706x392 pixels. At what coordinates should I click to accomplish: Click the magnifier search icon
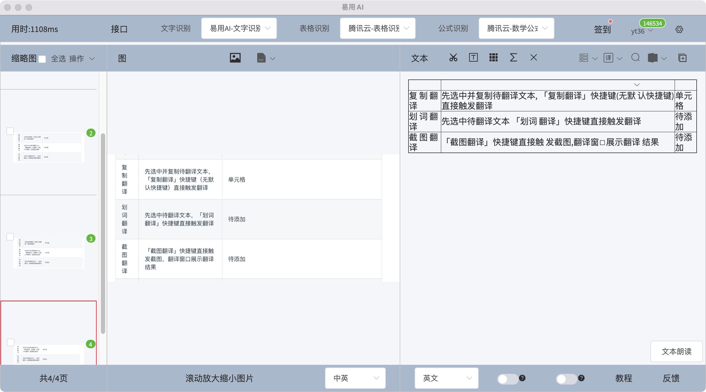[635, 58]
